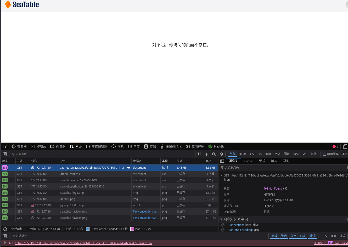Select the 404 api-gateway document request
The height and width of the screenshot is (247, 348).
(109, 168)
